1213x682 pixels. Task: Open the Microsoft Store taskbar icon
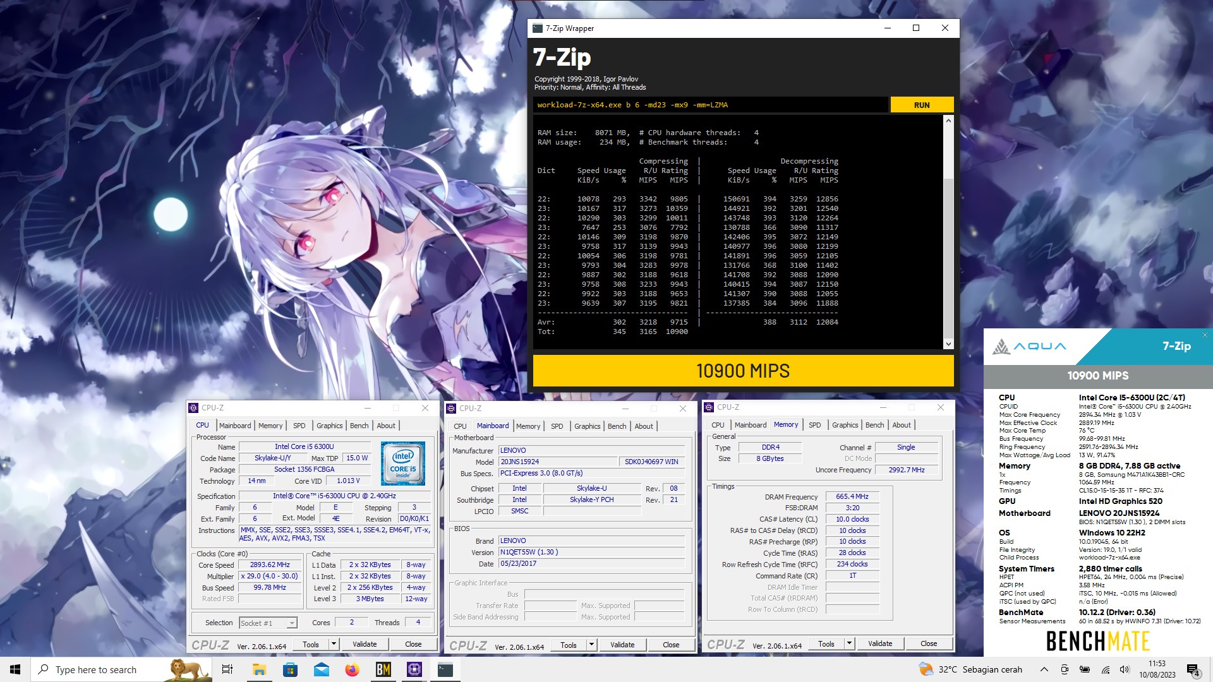pos(290,669)
